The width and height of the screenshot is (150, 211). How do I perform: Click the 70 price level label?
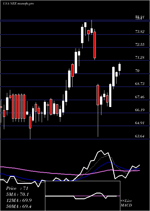(x=137, y=71)
